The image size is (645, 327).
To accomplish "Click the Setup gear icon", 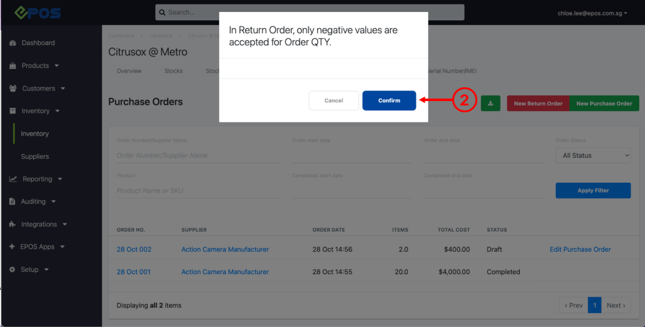I will (13, 269).
